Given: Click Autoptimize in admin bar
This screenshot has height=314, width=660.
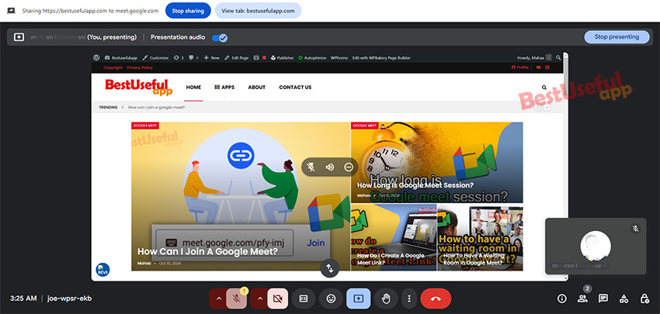Looking at the screenshot, I should point(312,58).
